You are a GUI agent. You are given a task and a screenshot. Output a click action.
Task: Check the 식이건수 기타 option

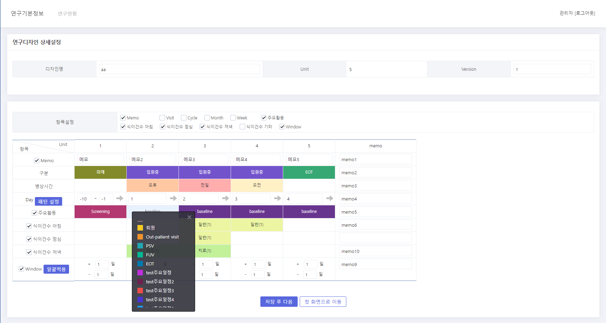[x=242, y=127]
